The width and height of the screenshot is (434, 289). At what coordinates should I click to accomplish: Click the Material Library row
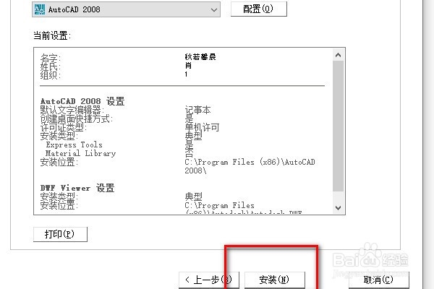tap(80, 153)
